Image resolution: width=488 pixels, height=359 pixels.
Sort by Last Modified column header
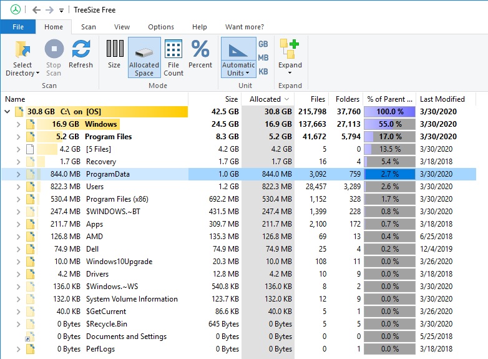(446, 99)
